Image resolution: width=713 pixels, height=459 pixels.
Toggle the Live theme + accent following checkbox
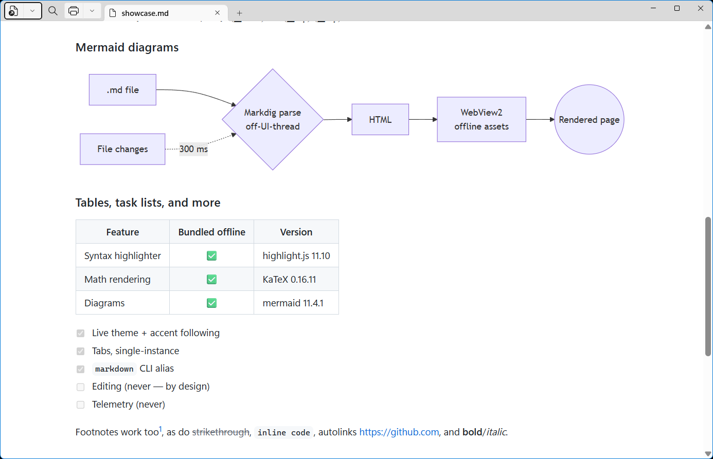pyautogui.click(x=80, y=333)
